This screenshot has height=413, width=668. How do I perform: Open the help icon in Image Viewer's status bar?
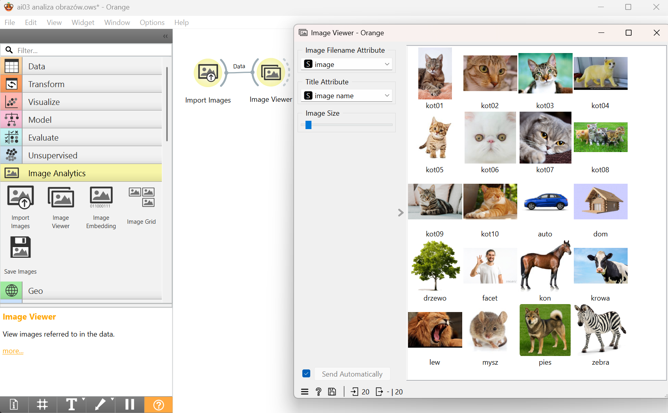point(318,392)
